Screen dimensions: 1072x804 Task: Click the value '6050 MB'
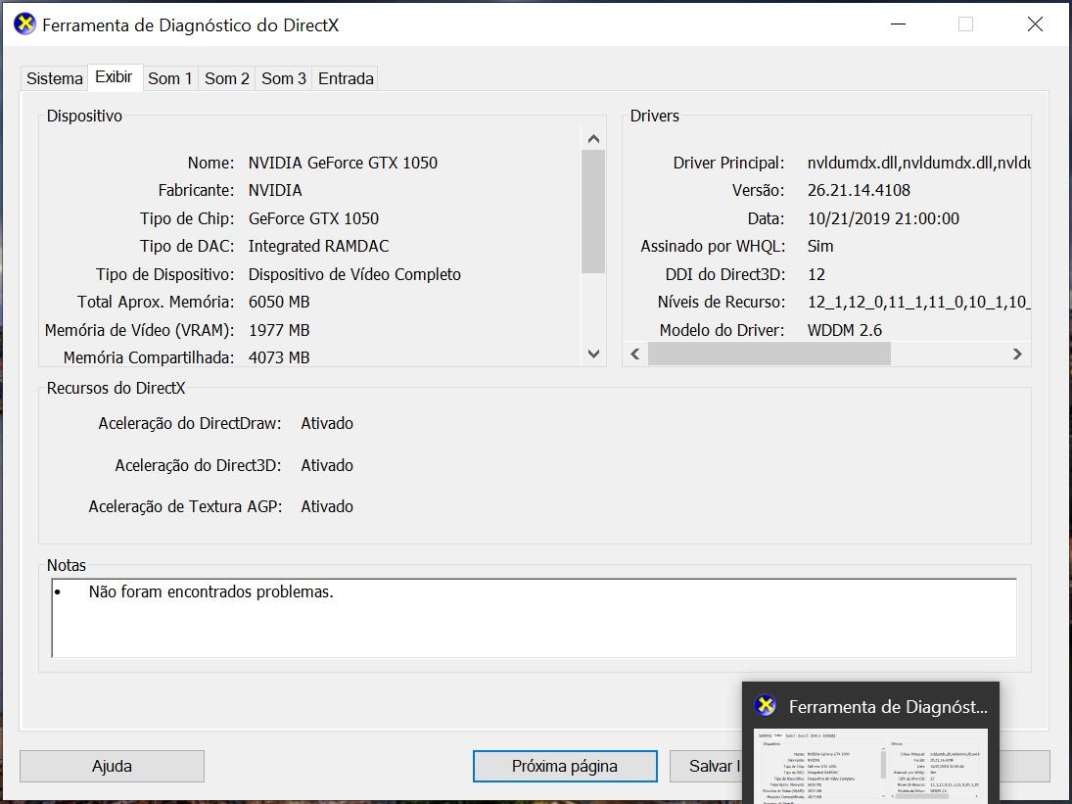pos(279,302)
